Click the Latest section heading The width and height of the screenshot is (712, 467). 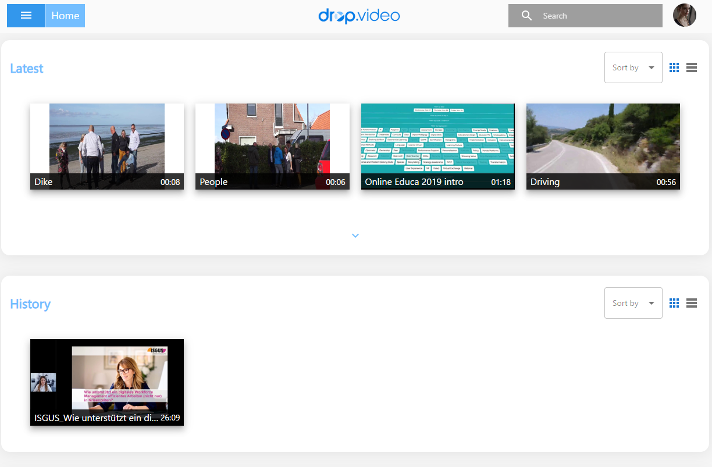pos(27,69)
